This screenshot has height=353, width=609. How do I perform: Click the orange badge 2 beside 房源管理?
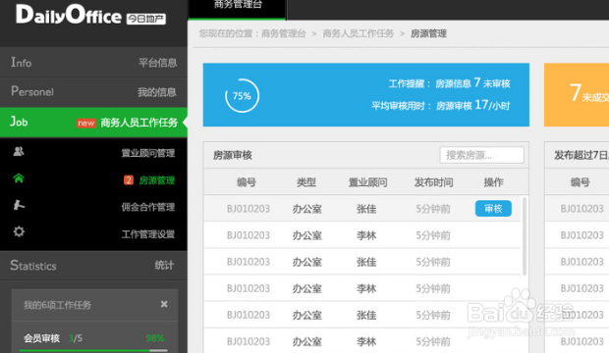pos(129,180)
